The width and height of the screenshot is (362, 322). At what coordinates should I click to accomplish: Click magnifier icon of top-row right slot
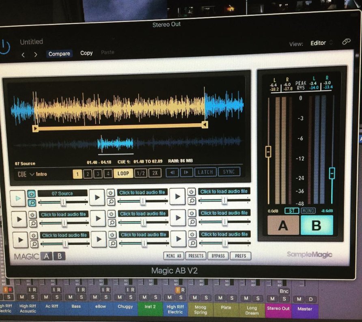[192, 201]
